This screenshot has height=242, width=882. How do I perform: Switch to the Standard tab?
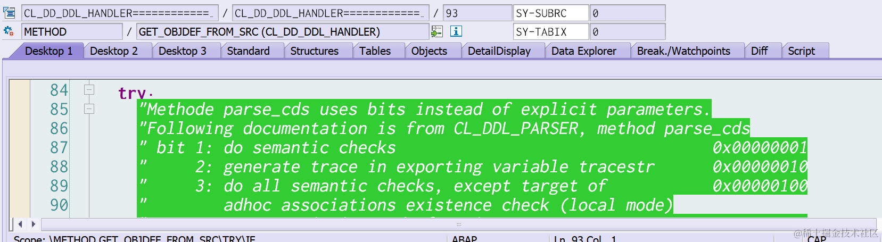click(x=249, y=51)
